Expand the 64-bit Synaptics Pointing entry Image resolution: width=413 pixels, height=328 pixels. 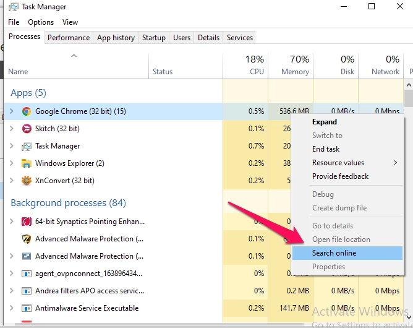coord(12,221)
